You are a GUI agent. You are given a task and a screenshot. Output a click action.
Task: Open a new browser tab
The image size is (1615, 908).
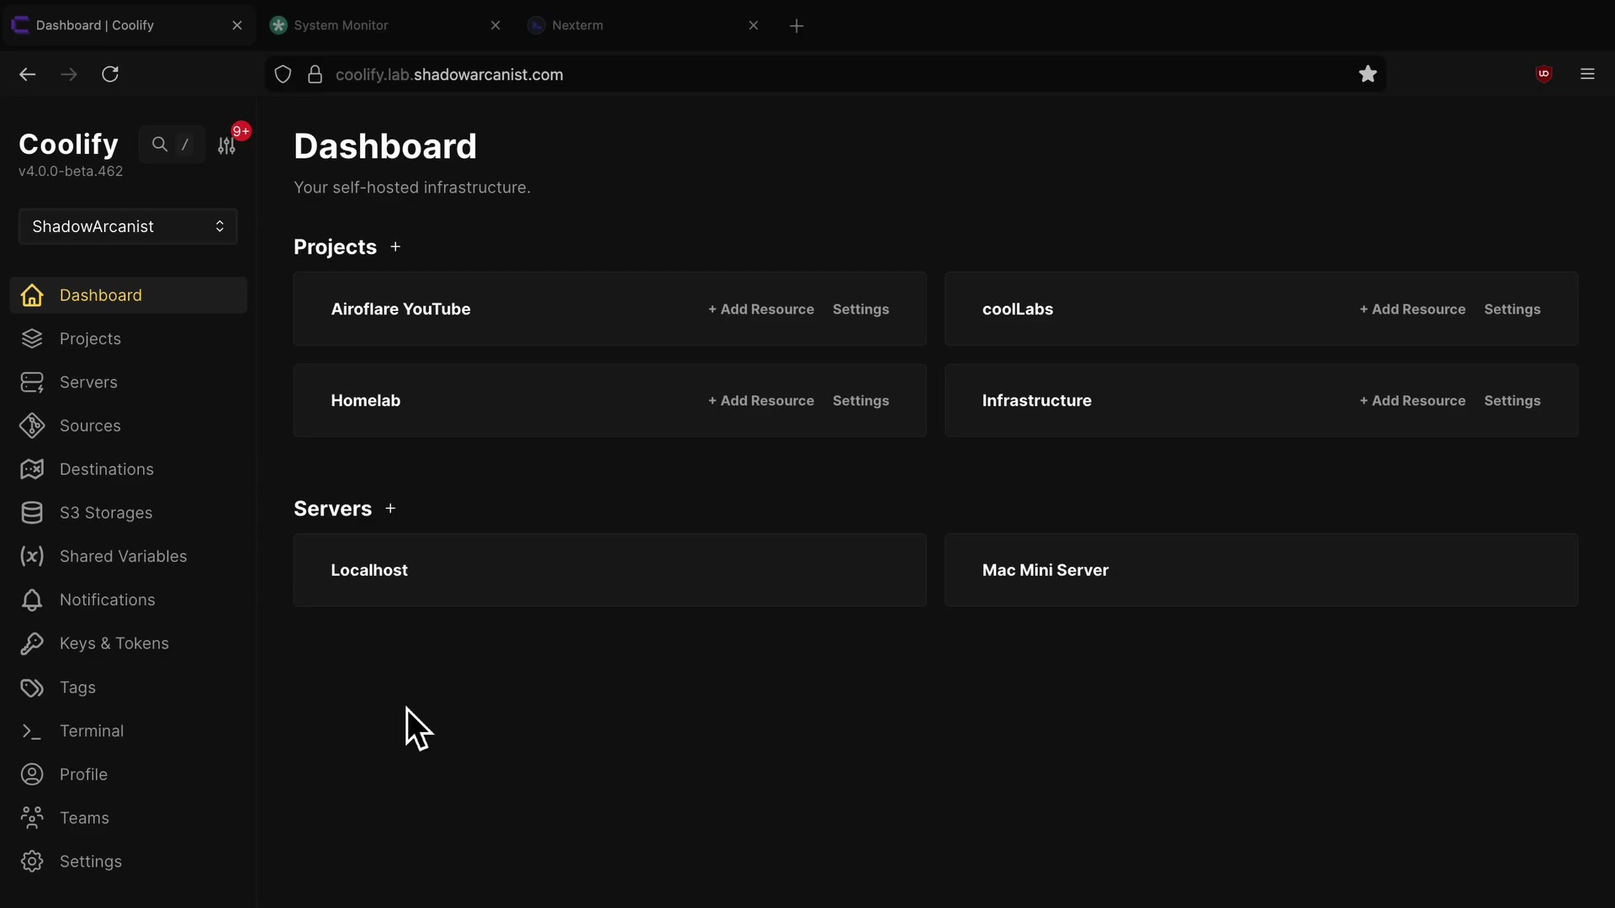pyautogui.click(x=797, y=26)
